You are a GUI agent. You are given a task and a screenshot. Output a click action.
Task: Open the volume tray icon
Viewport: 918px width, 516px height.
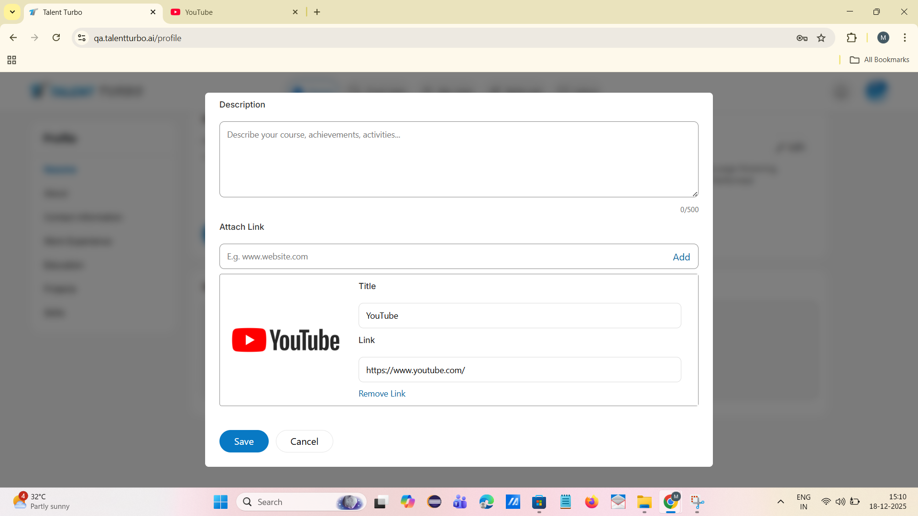pos(840,502)
